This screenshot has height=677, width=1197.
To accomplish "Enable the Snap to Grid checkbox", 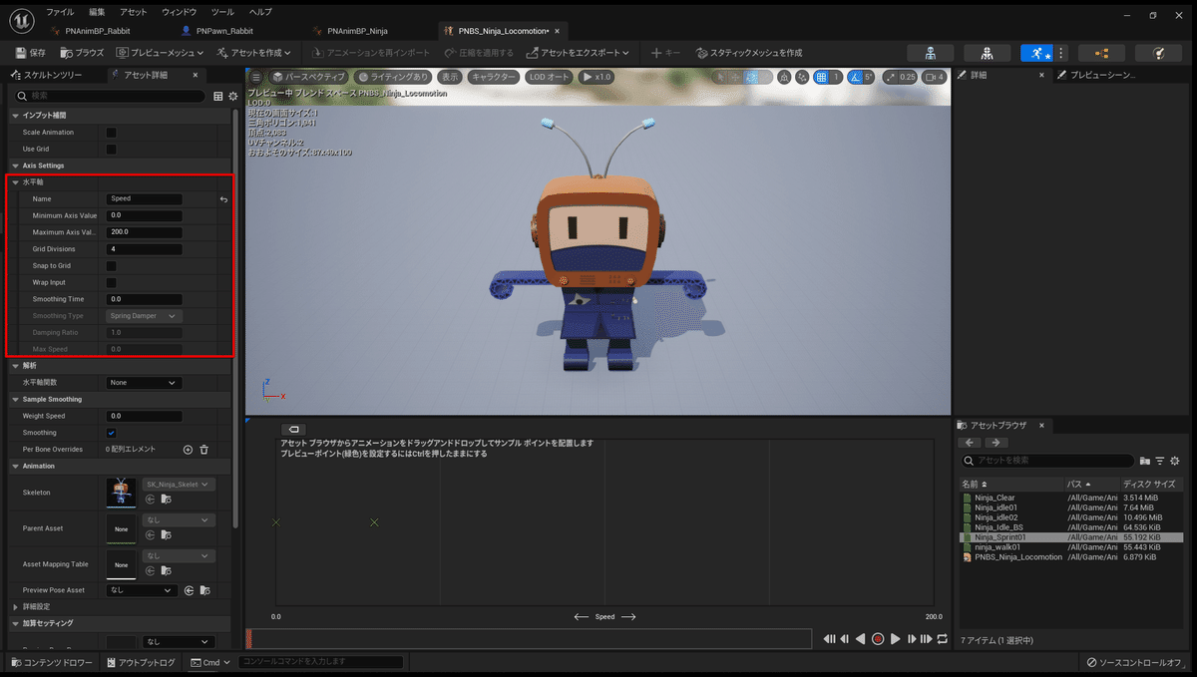I will click(x=112, y=266).
